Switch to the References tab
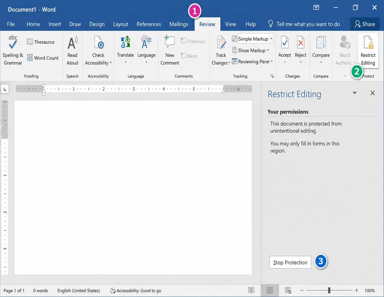This screenshot has height=297, width=384. (x=149, y=24)
